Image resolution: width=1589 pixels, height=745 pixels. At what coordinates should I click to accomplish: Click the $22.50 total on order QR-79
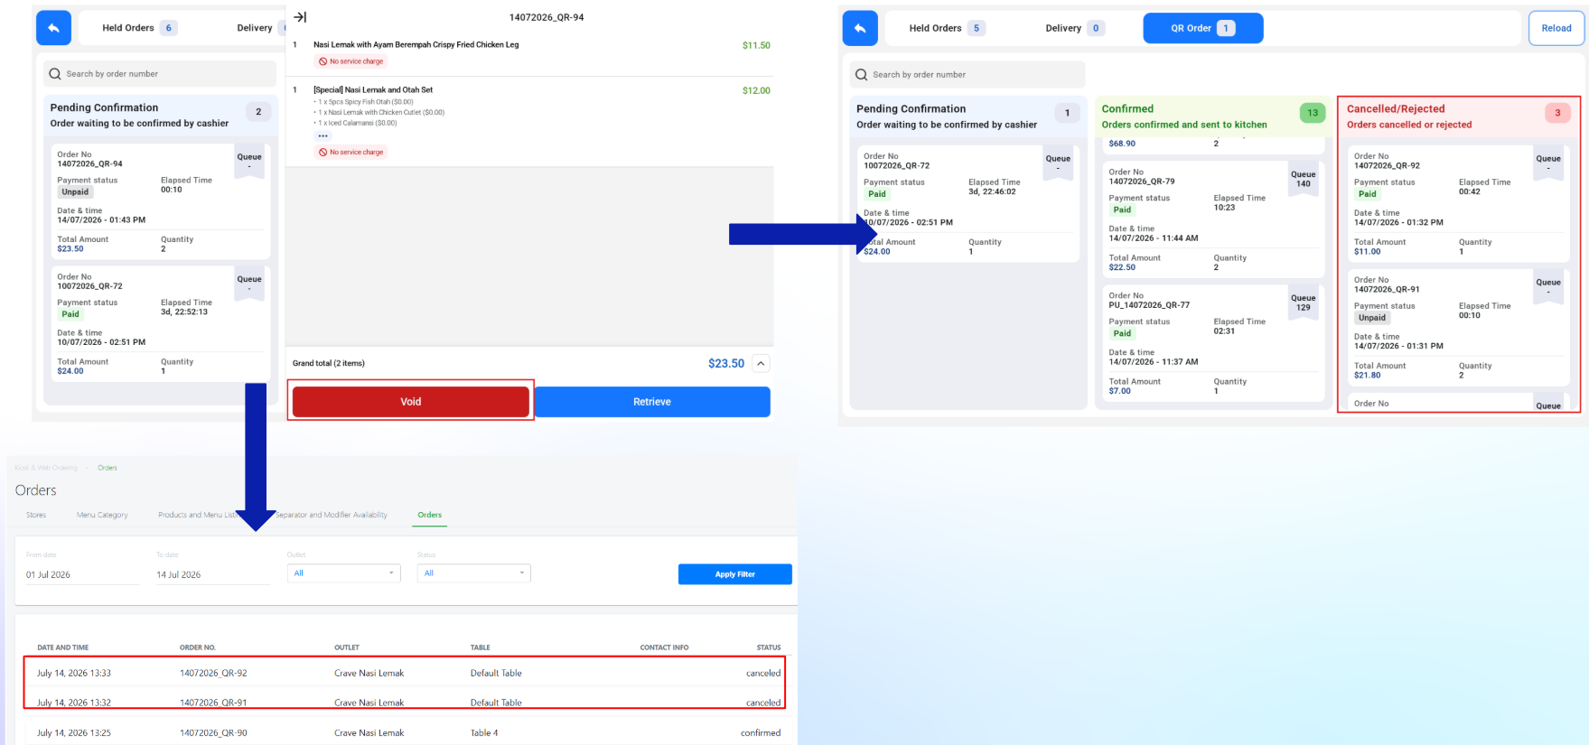(1122, 267)
